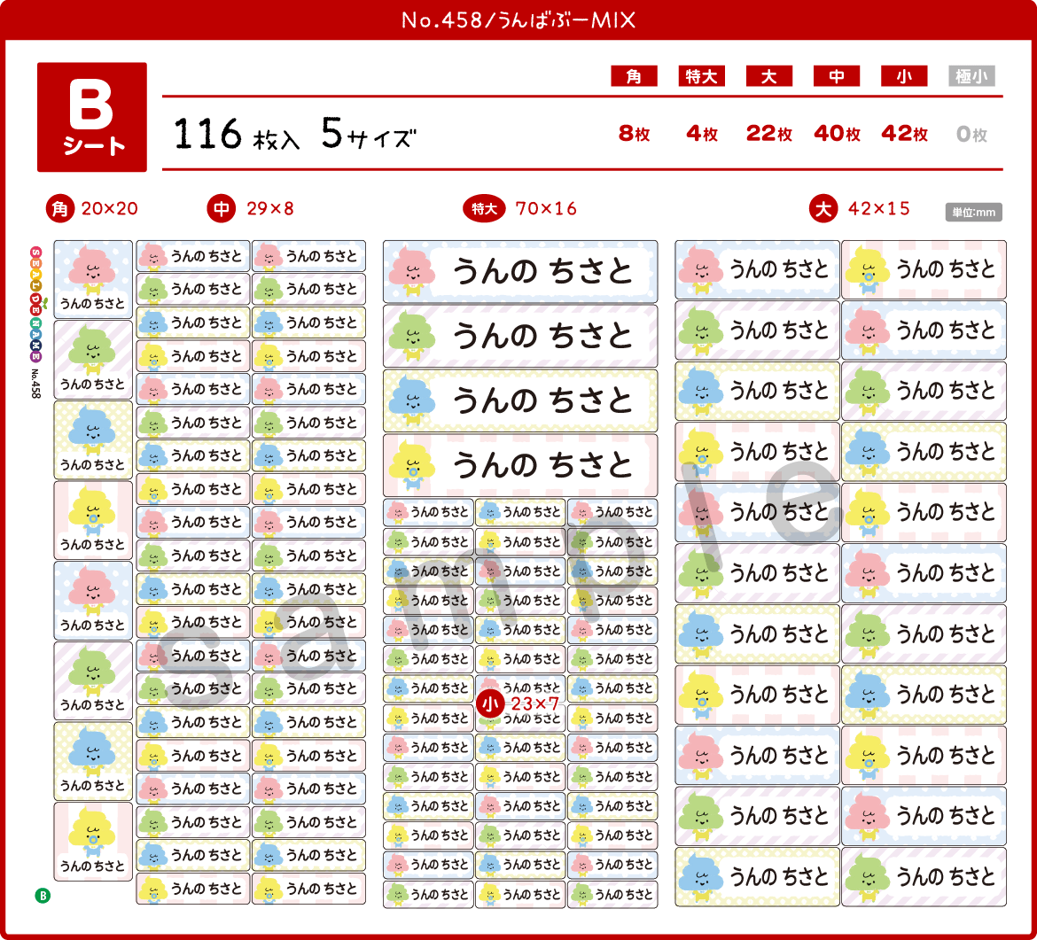Select the blue character 特大 70×16 sticker
Screen dimensions: 1037x940
coord(520,400)
